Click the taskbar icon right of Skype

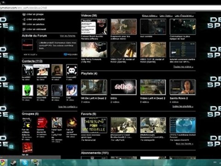click(x=36, y=163)
